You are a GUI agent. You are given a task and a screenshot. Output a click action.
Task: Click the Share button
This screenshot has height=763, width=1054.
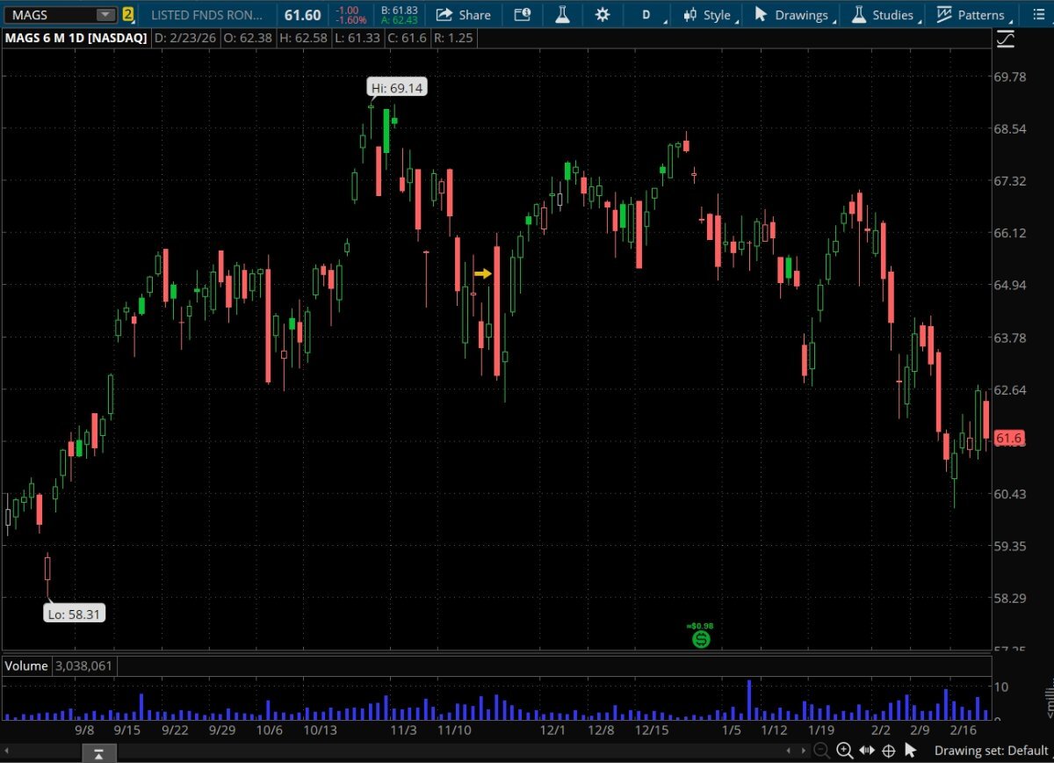pyautogui.click(x=464, y=15)
